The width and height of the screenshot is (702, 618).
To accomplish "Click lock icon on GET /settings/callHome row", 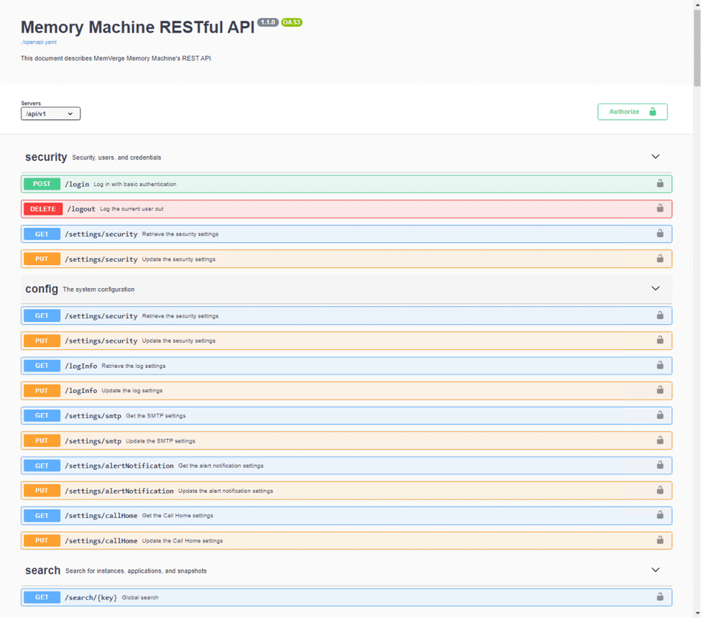I will tap(660, 515).
